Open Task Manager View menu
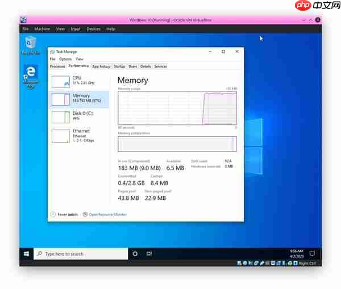The height and width of the screenshot is (289, 341). point(80,59)
